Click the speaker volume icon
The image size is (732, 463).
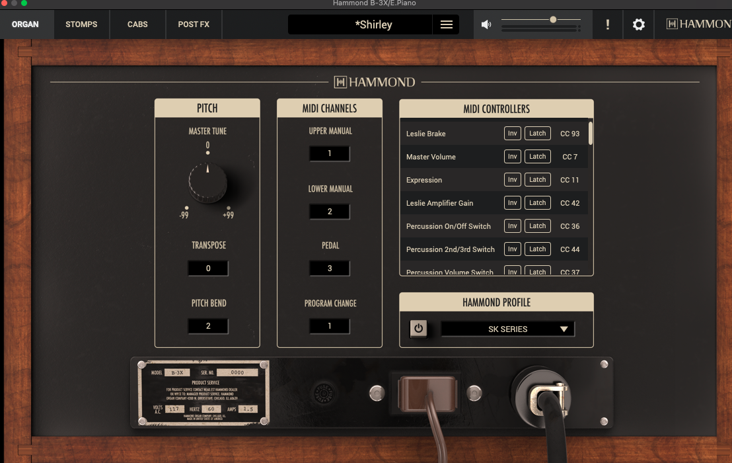[486, 24]
